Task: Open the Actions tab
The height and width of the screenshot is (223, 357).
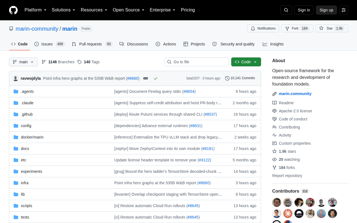Action: tap(166, 44)
